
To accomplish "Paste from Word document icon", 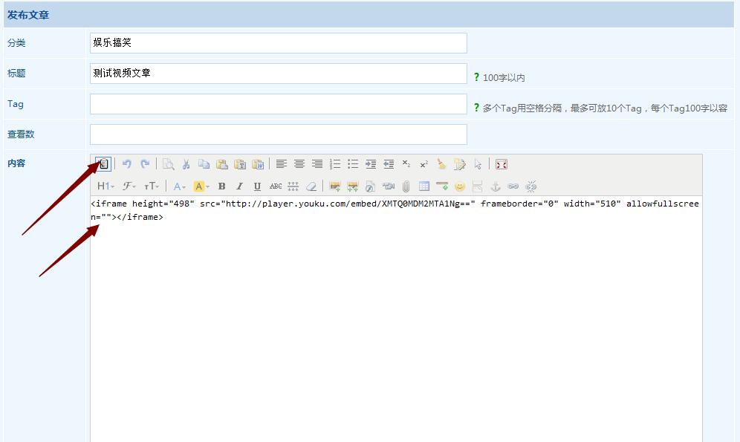I will click(x=258, y=164).
